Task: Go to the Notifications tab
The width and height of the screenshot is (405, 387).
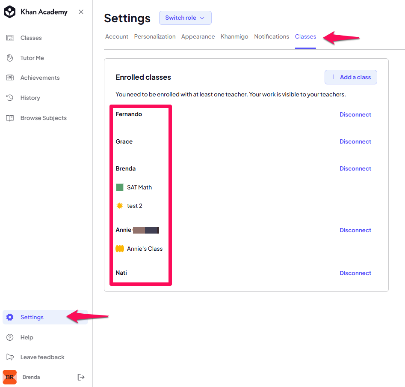Action: click(x=272, y=37)
